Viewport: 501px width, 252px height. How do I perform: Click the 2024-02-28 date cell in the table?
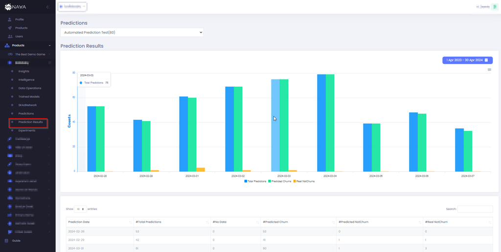[100, 231]
